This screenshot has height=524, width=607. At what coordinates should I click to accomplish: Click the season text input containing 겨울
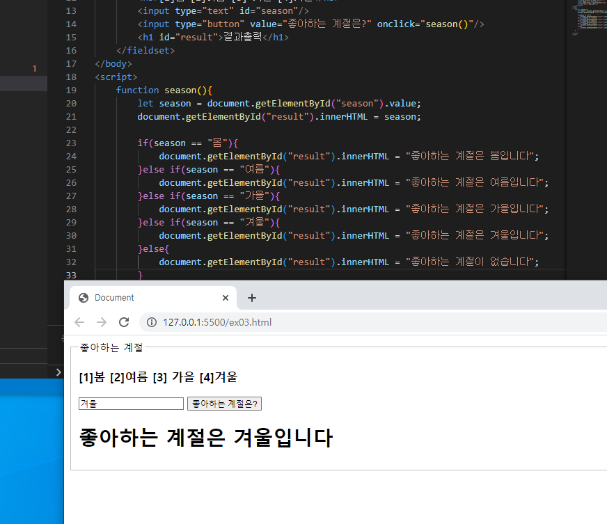point(131,404)
